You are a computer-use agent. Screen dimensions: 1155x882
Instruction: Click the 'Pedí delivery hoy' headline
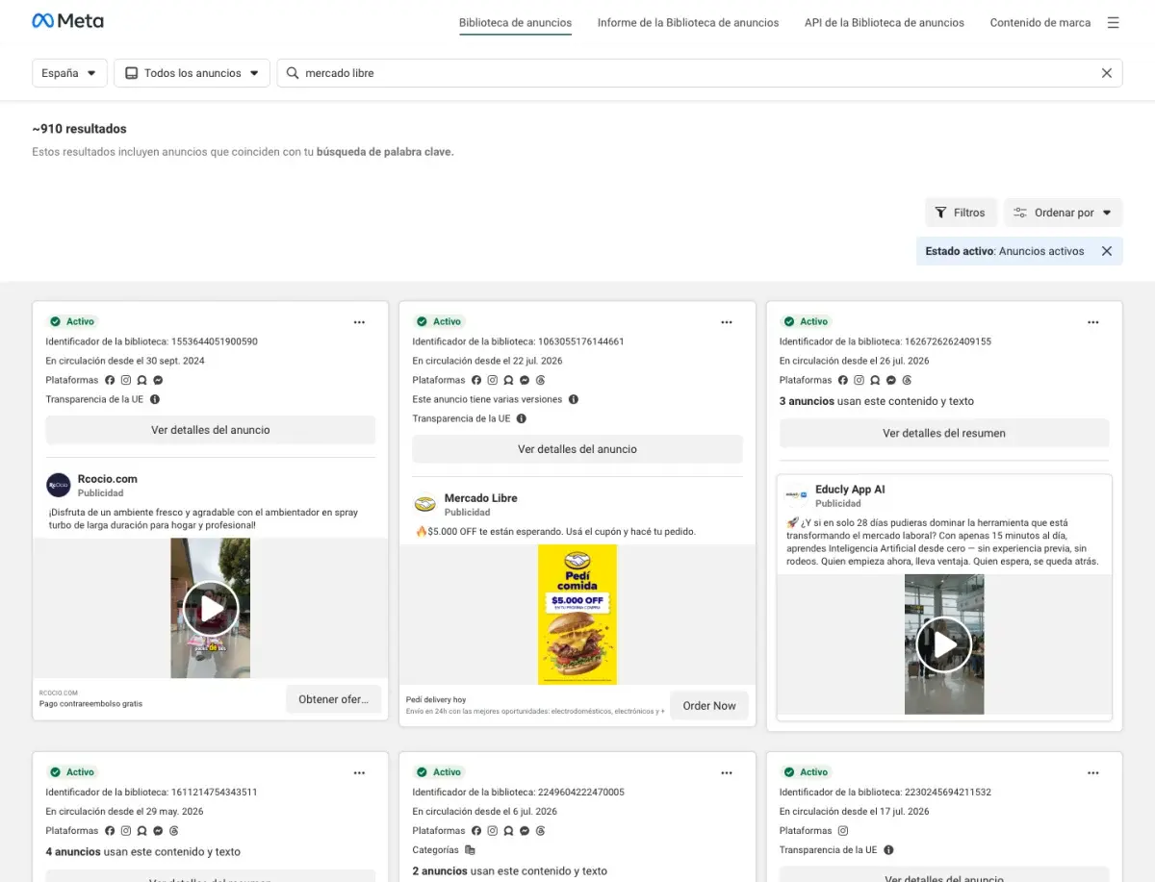pos(436,699)
